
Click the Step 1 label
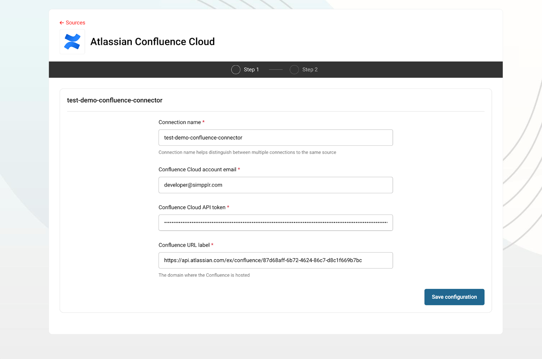coord(251,69)
